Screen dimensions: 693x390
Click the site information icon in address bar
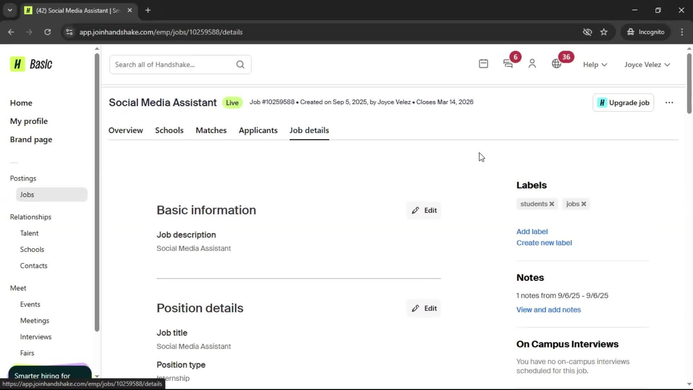coord(69,32)
